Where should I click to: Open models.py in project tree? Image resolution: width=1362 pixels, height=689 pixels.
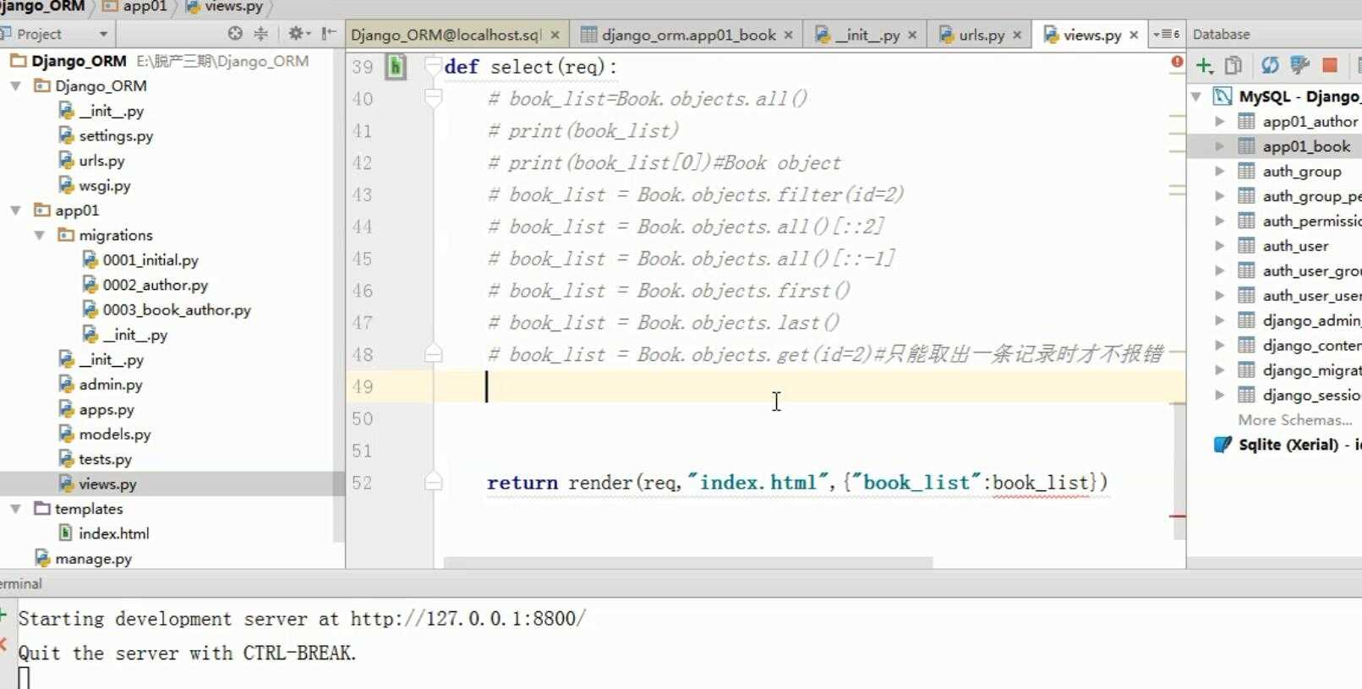[115, 434]
